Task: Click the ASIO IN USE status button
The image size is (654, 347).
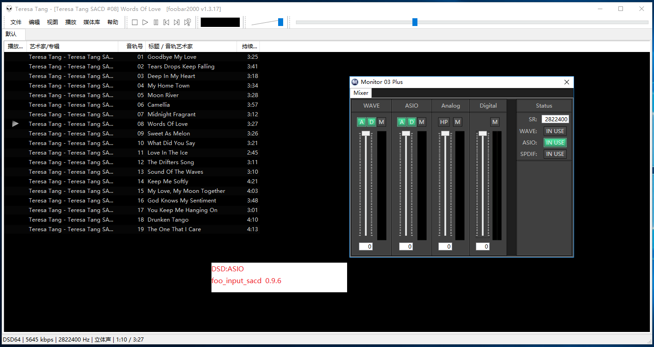Action: click(555, 143)
